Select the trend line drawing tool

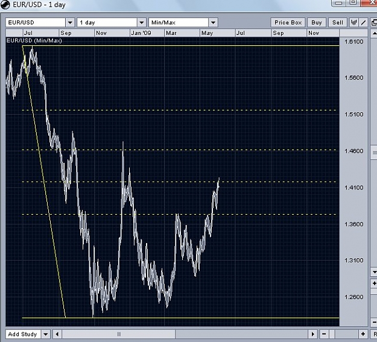click(364, 22)
